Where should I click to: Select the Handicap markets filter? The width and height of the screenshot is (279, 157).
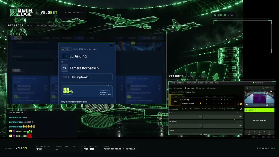pos(222,109)
